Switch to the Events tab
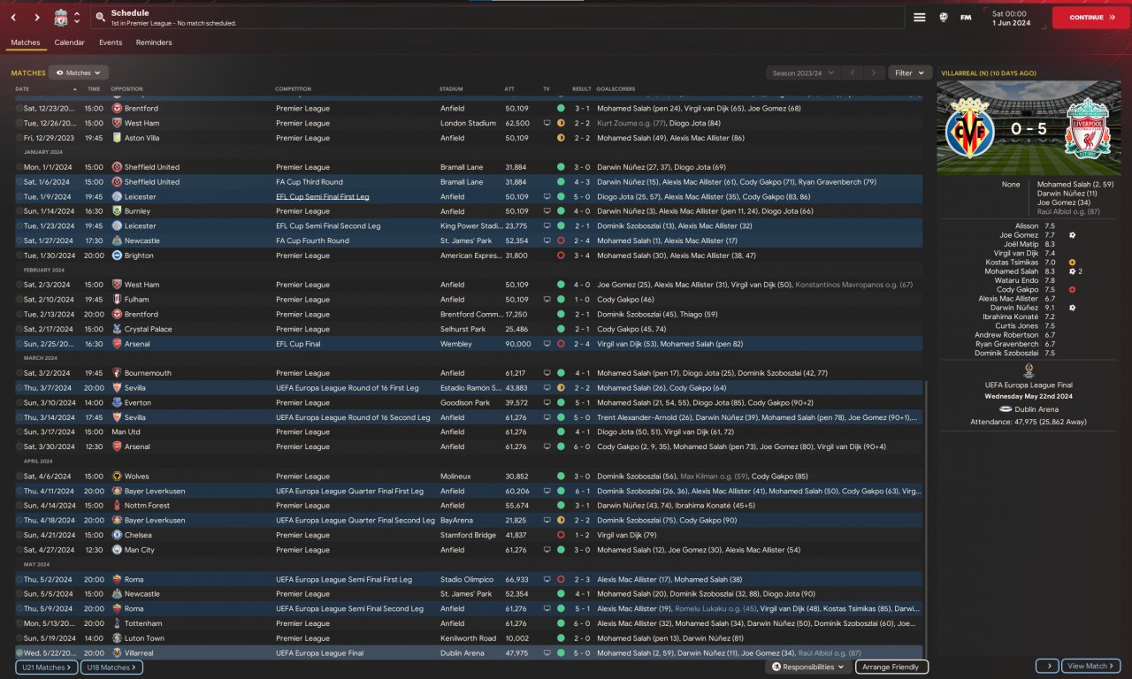Screen dimensions: 1132x679 [x=111, y=42]
